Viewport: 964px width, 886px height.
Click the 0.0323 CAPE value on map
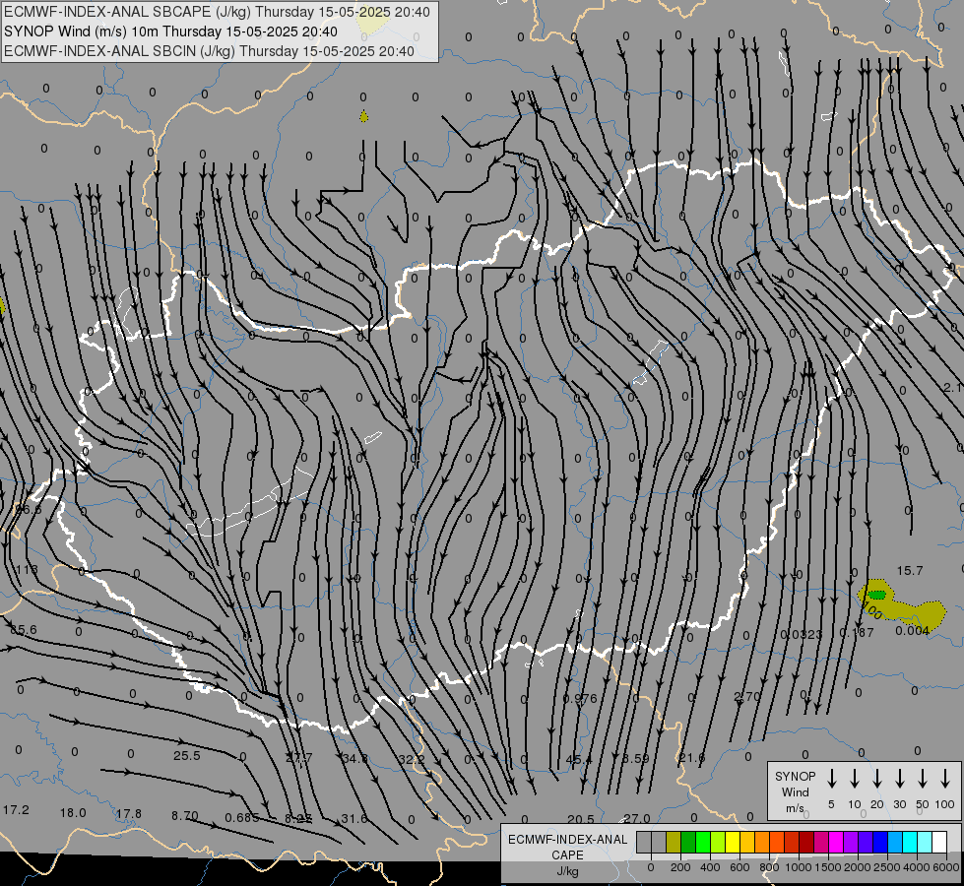(x=802, y=634)
